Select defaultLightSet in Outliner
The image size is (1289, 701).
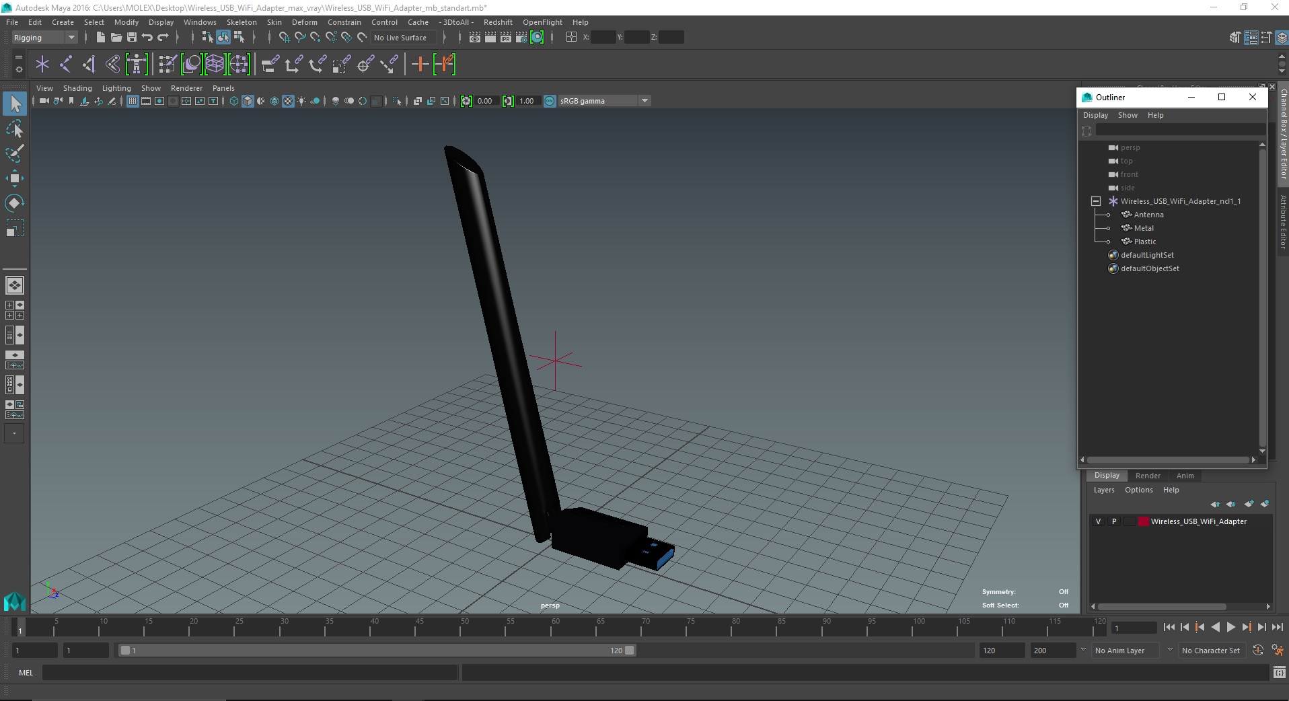tap(1147, 255)
